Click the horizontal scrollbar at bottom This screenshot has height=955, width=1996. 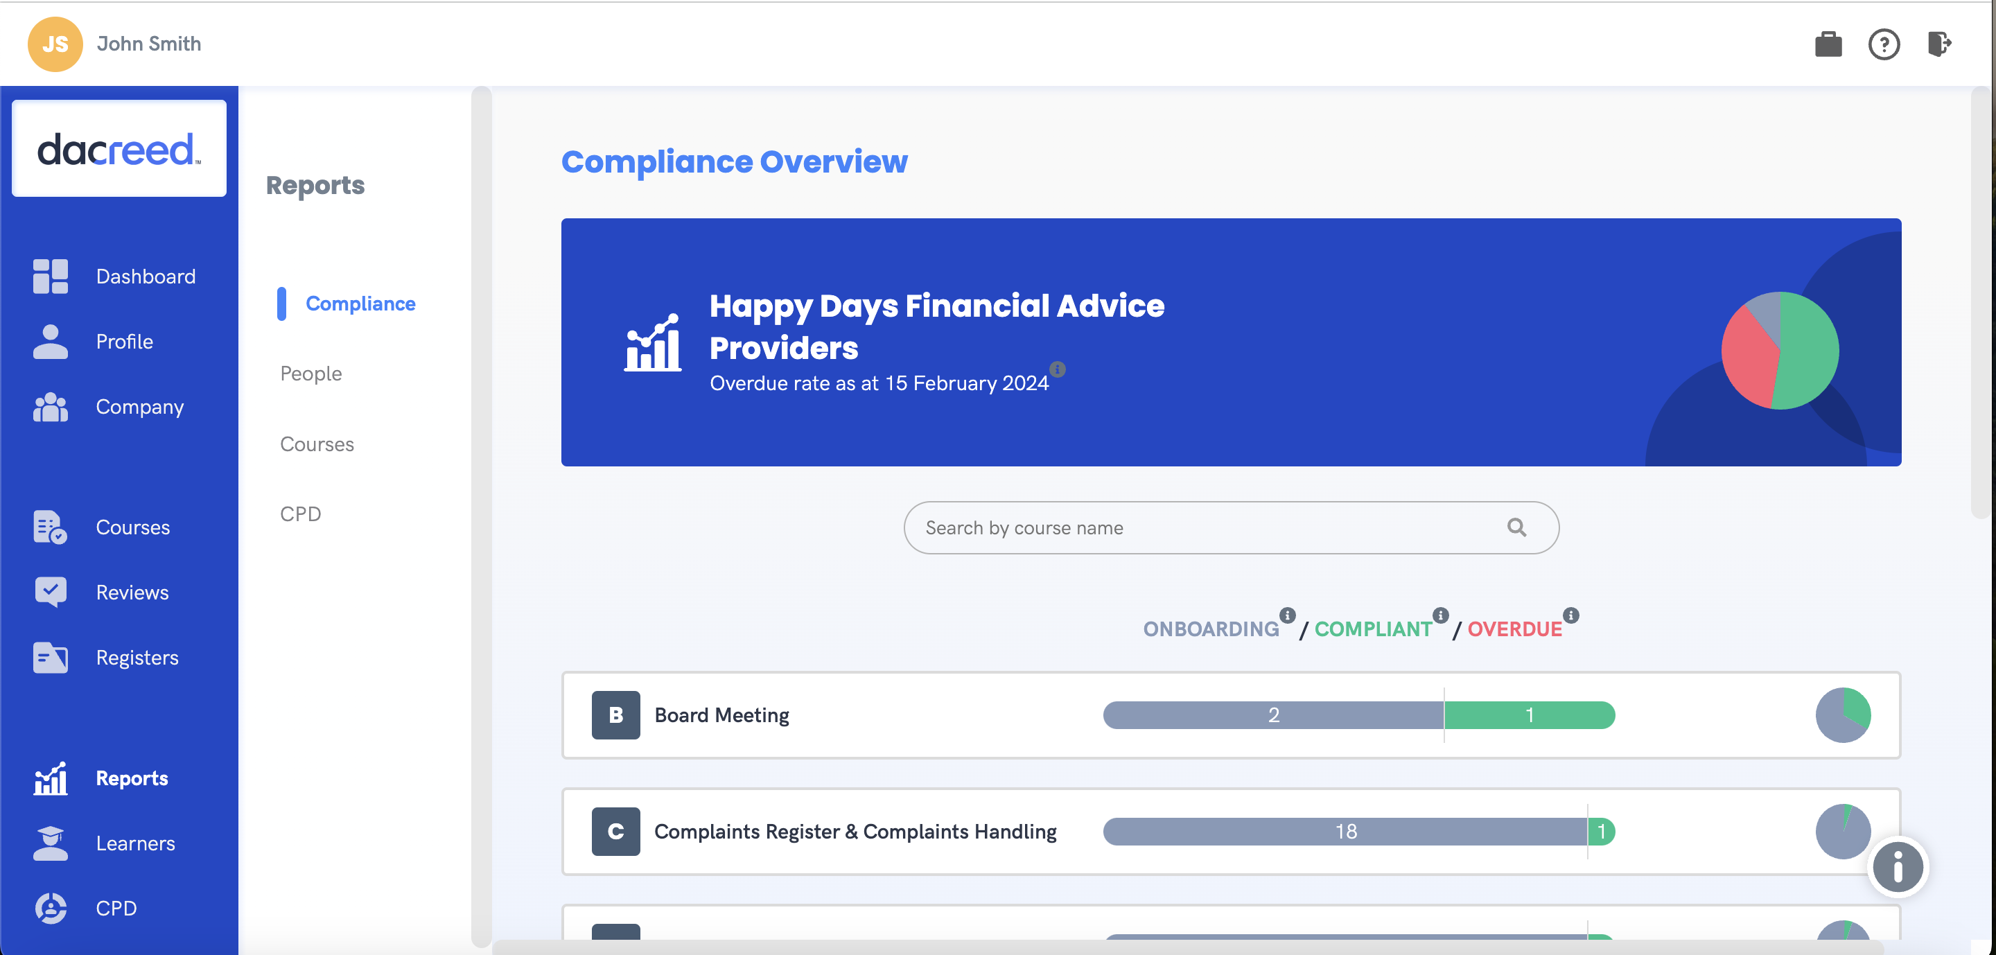coord(1187,947)
